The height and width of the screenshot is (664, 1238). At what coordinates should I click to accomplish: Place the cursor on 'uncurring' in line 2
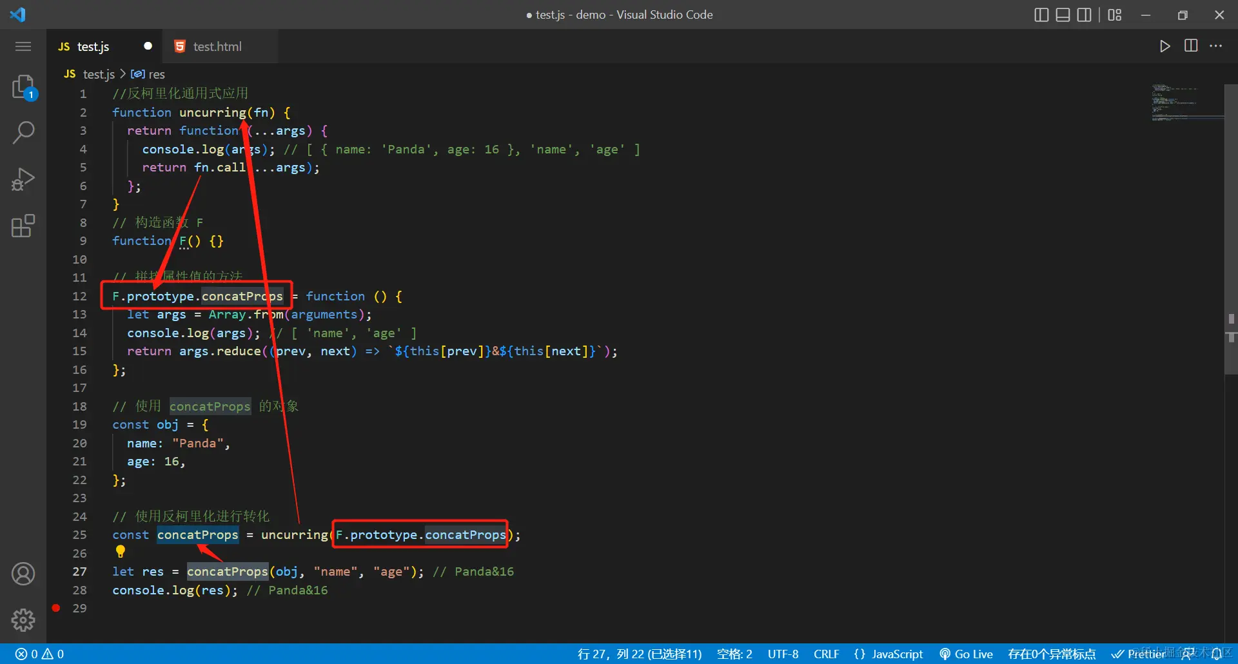pos(212,112)
